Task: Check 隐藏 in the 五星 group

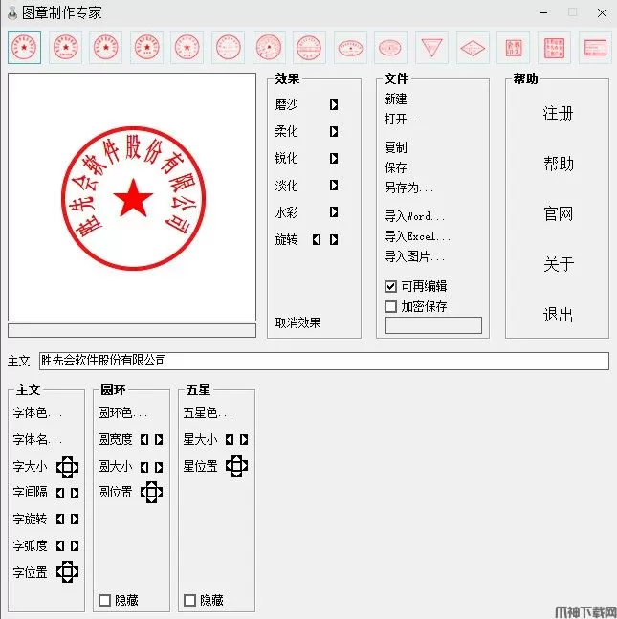Action: pos(189,600)
